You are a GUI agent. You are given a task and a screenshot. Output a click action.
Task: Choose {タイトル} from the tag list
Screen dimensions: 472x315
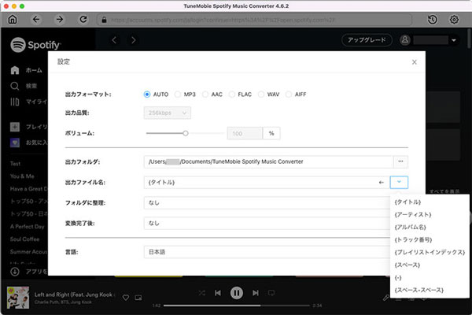coord(407,202)
